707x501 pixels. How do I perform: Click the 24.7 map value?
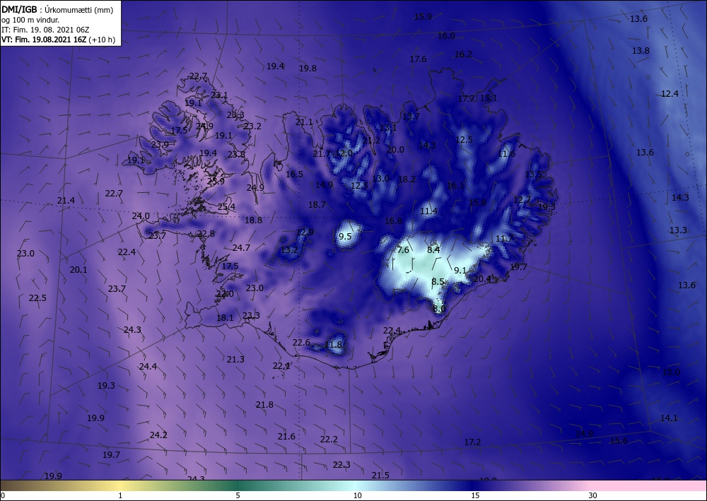point(241,248)
